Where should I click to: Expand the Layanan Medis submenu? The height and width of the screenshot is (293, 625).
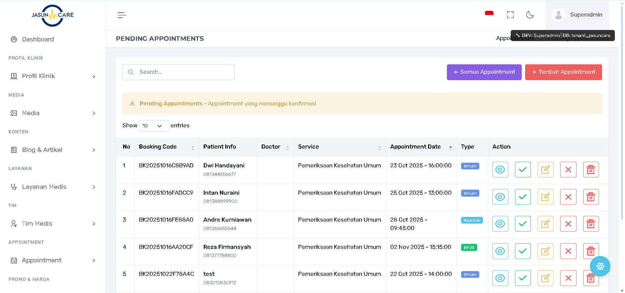tap(53, 187)
